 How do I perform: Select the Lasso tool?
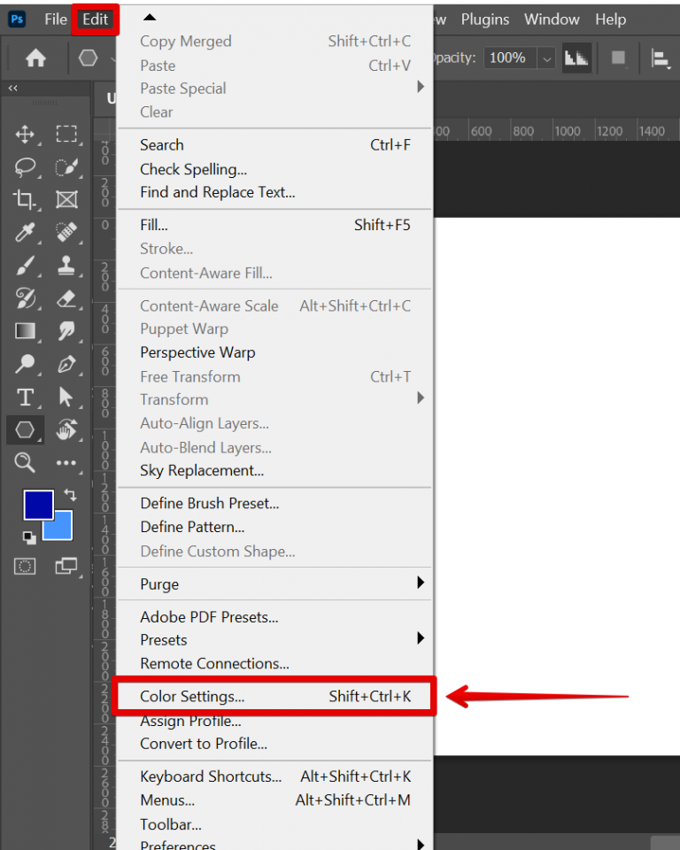click(25, 167)
